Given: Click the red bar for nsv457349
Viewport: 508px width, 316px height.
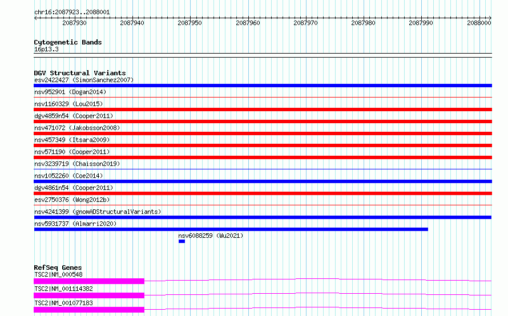Looking at the screenshot, I should [263, 145].
